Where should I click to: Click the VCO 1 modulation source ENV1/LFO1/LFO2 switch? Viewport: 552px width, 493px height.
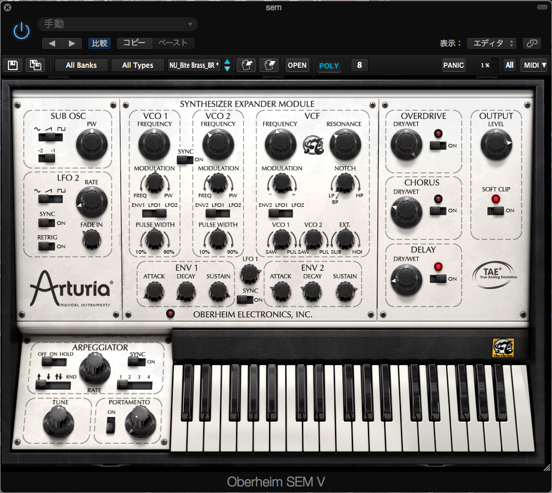point(154,213)
